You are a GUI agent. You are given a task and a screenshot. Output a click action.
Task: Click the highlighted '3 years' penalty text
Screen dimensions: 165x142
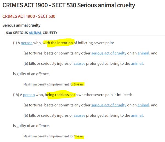[x=79, y=136]
